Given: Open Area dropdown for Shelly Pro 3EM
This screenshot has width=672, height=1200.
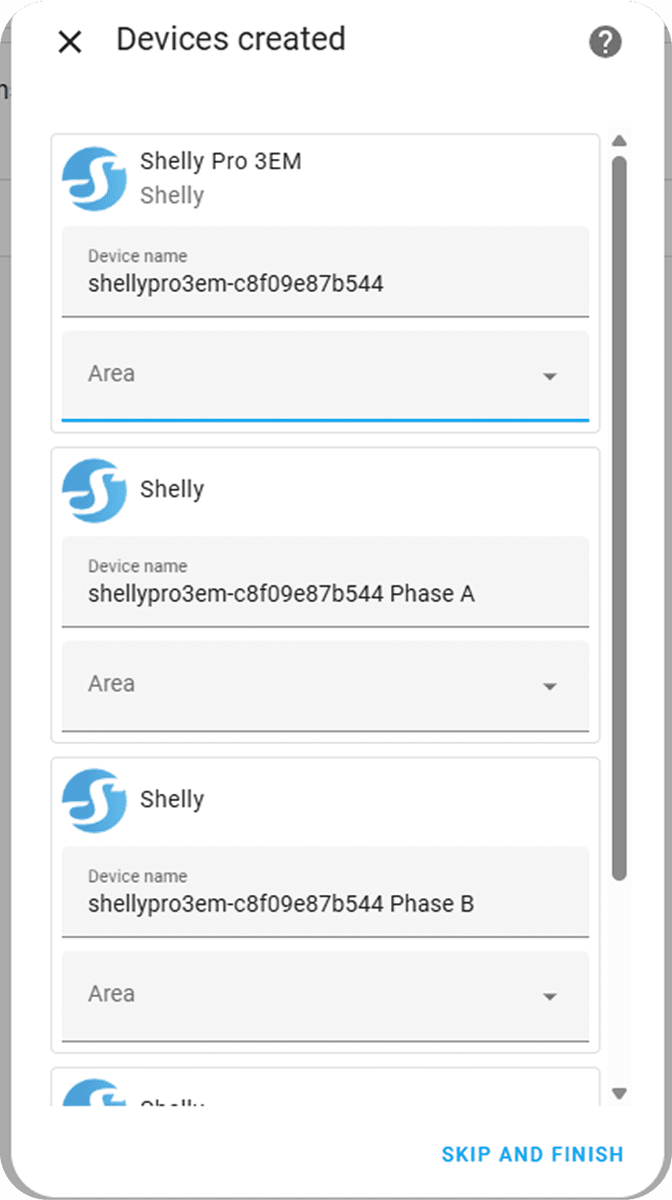Looking at the screenshot, I should (x=324, y=375).
